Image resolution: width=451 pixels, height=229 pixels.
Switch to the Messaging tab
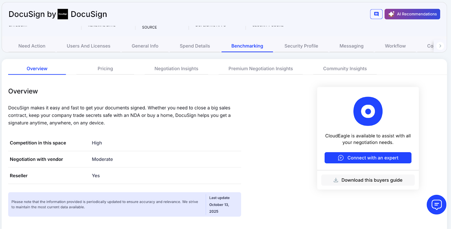[351, 46]
